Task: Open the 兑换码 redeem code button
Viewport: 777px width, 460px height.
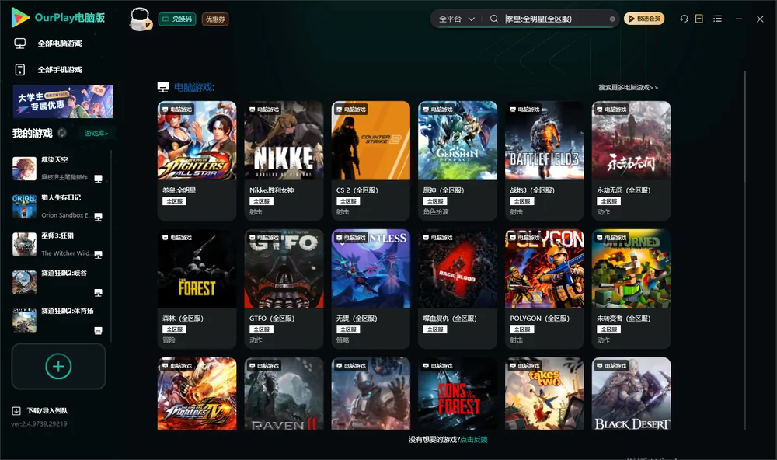Action: click(177, 19)
